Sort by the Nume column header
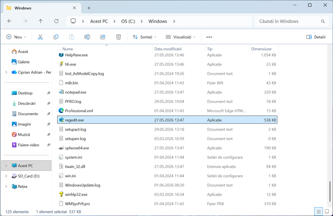Screen dimensions: 333x216 pos(68,49)
